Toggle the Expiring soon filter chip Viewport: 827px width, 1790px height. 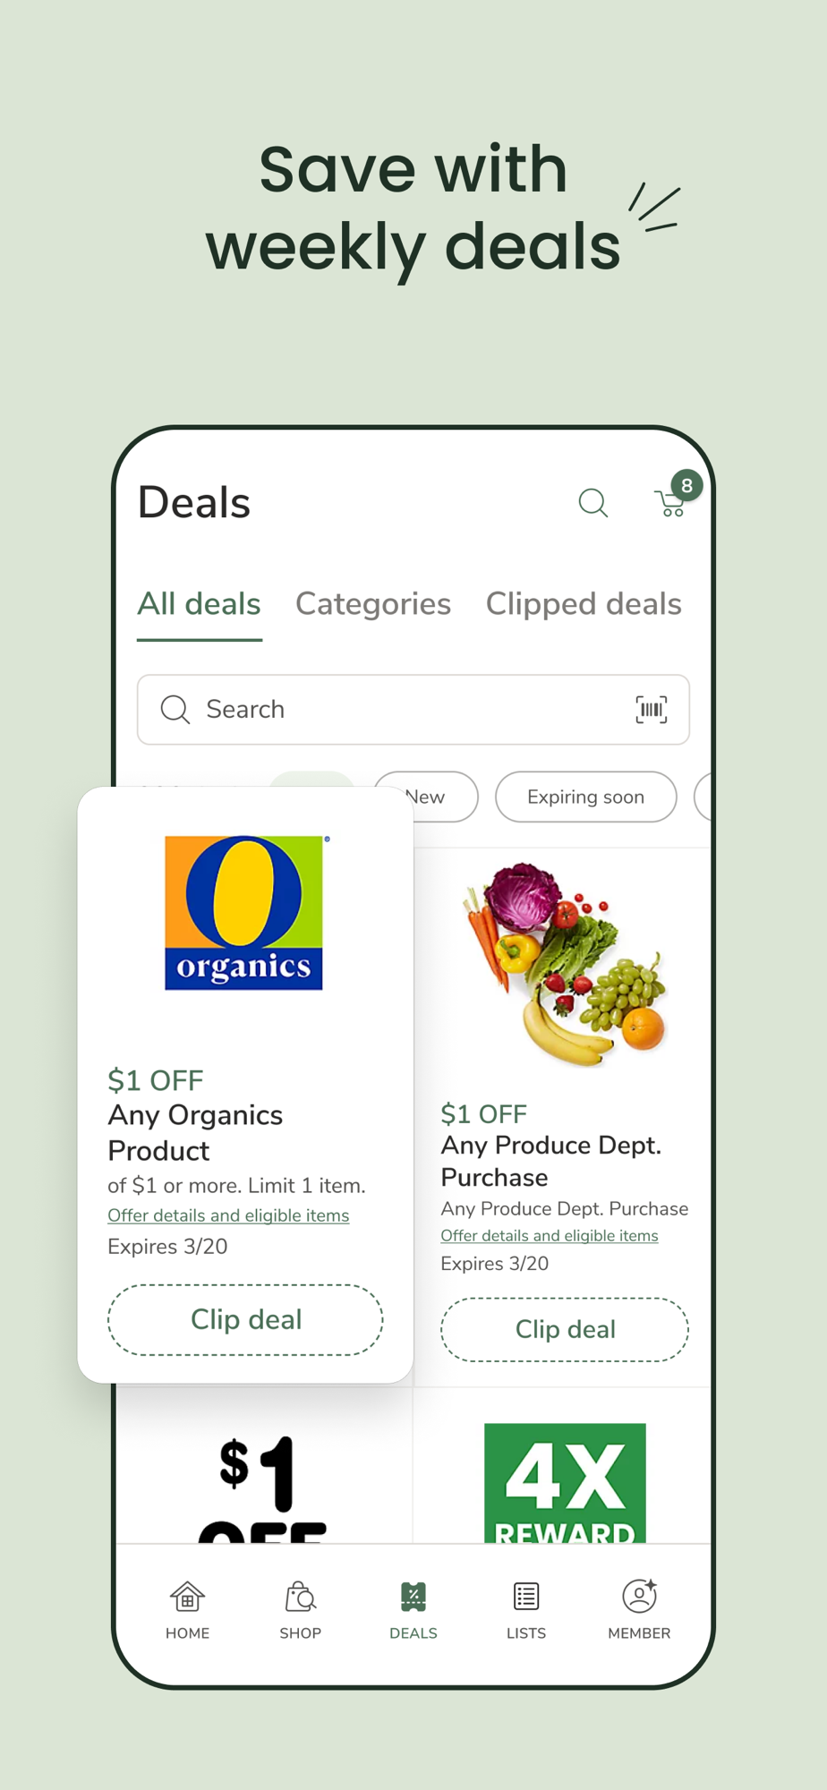click(586, 797)
